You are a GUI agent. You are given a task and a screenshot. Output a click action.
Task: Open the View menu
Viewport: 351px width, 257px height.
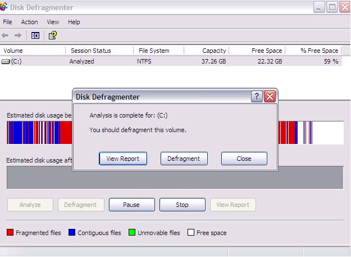(x=53, y=22)
